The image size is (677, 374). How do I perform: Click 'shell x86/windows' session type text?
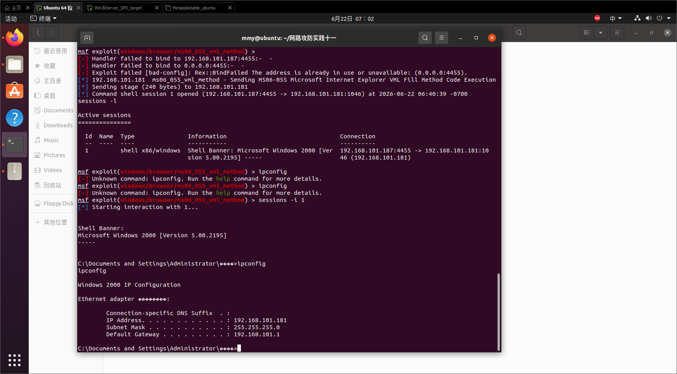pyautogui.click(x=150, y=150)
